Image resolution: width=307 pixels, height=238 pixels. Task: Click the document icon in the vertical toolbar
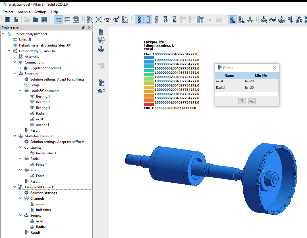pos(101,32)
